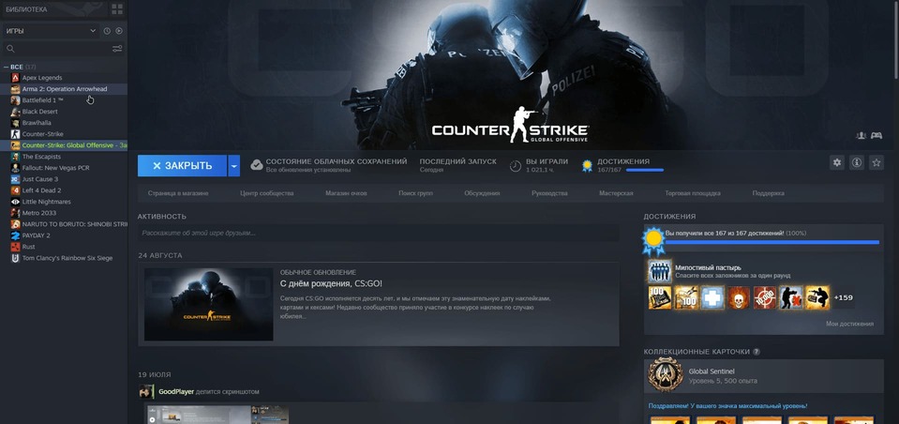Open the Игры category dropdown

click(x=51, y=31)
